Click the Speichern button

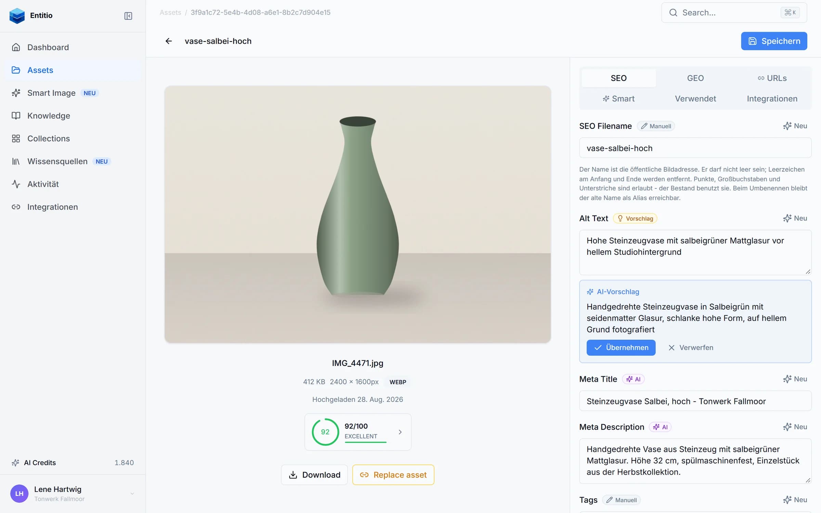(774, 41)
